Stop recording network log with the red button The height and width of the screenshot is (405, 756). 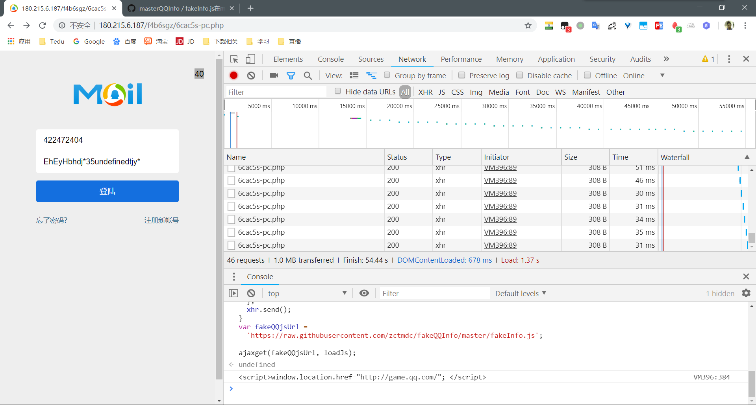(x=234, y=75)
